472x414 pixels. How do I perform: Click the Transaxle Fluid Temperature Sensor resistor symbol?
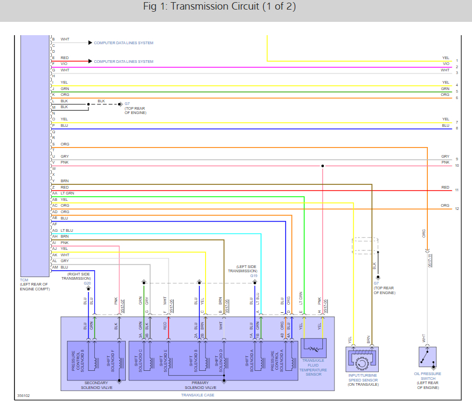point(313,347)
